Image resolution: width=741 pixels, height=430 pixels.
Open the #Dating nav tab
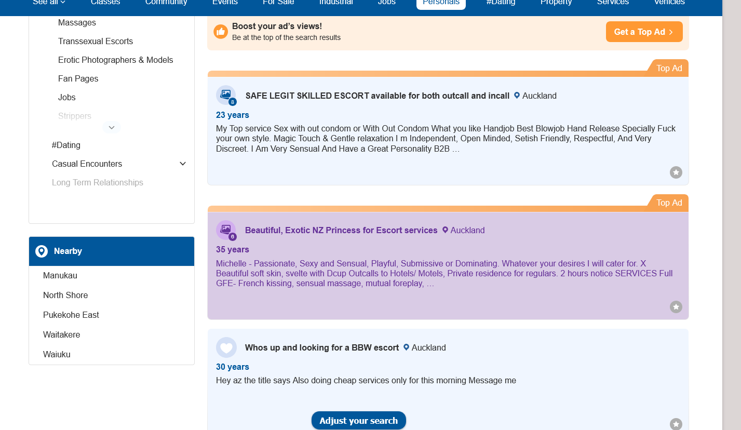coord(501,2)
